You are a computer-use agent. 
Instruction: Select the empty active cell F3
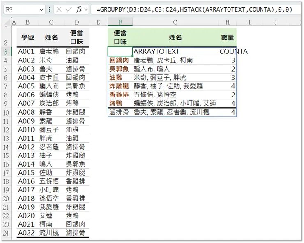[x=120, y=52]
